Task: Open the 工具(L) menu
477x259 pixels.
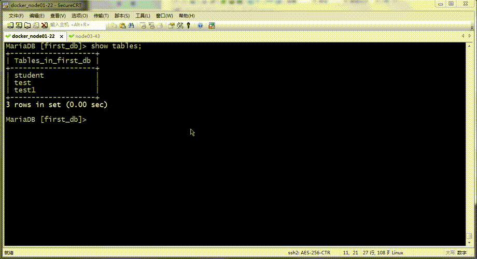Action: [143, 16]
